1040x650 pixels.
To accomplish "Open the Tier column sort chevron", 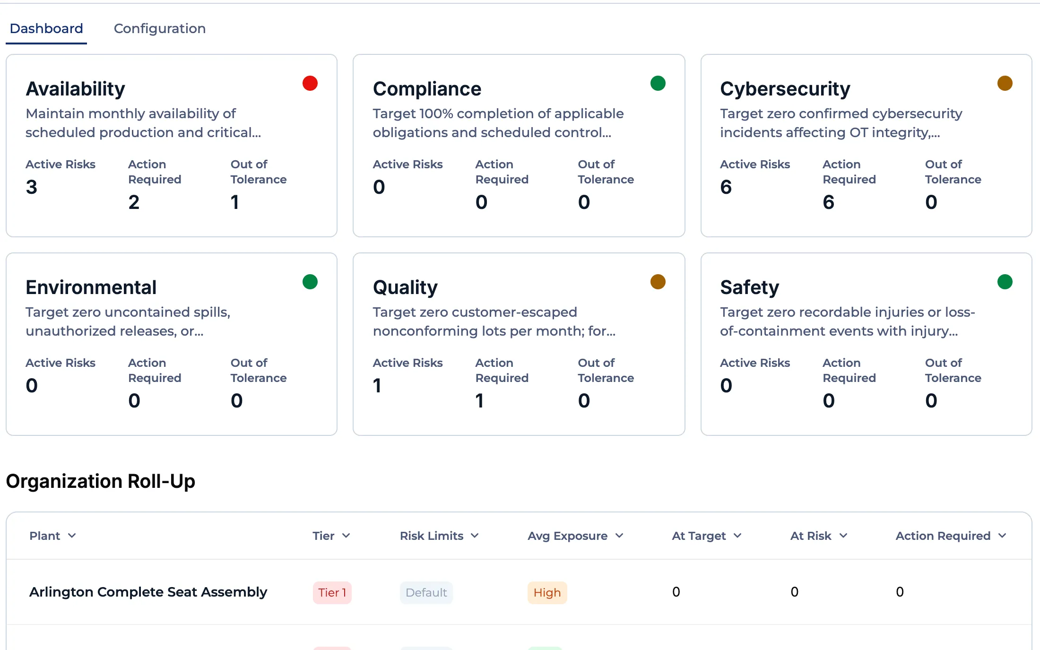I will [x=346, y=536].
